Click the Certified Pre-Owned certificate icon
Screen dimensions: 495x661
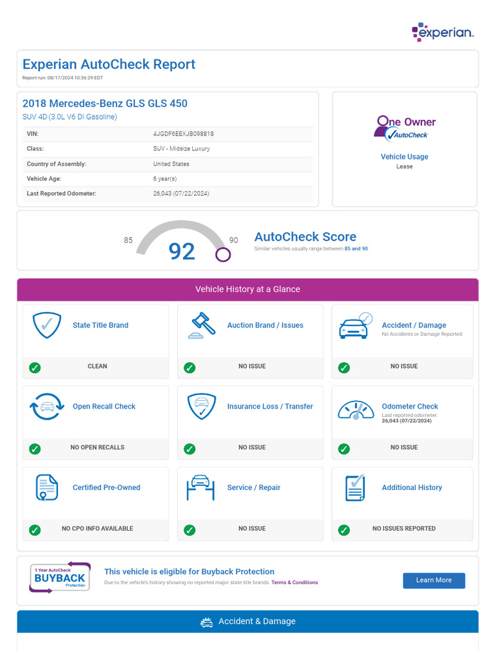[46, 487]
